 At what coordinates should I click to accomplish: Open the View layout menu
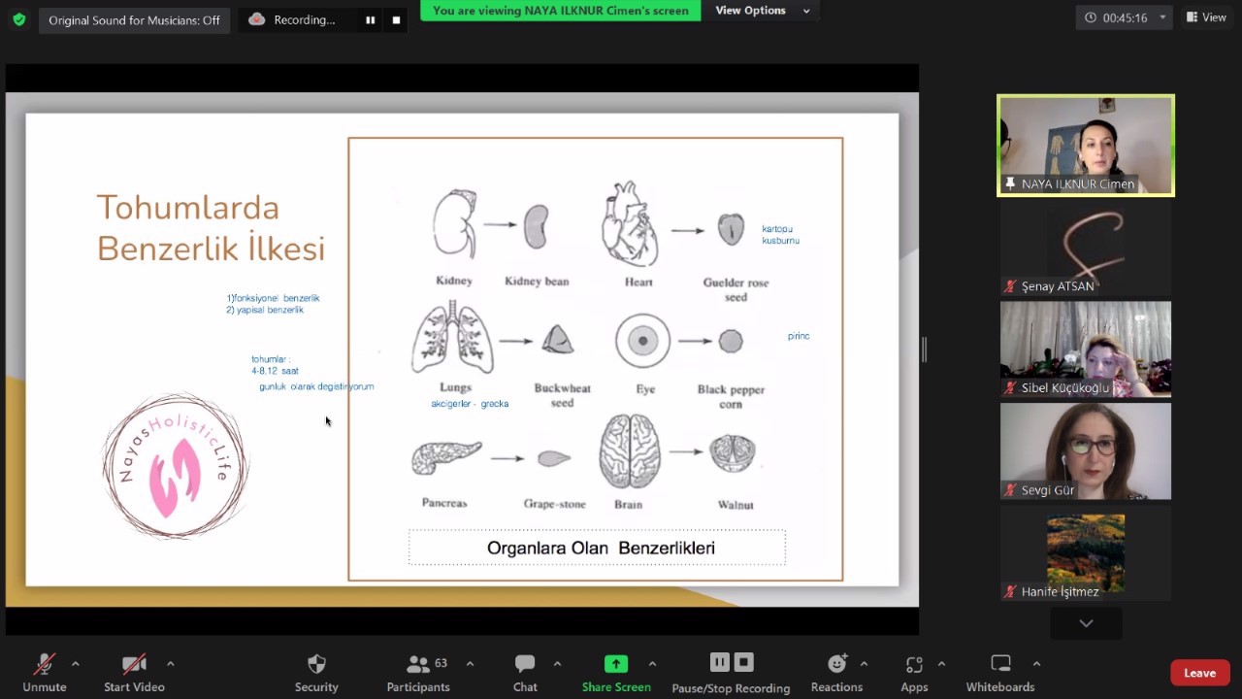pyautogui.click(x=1206, y=17)
